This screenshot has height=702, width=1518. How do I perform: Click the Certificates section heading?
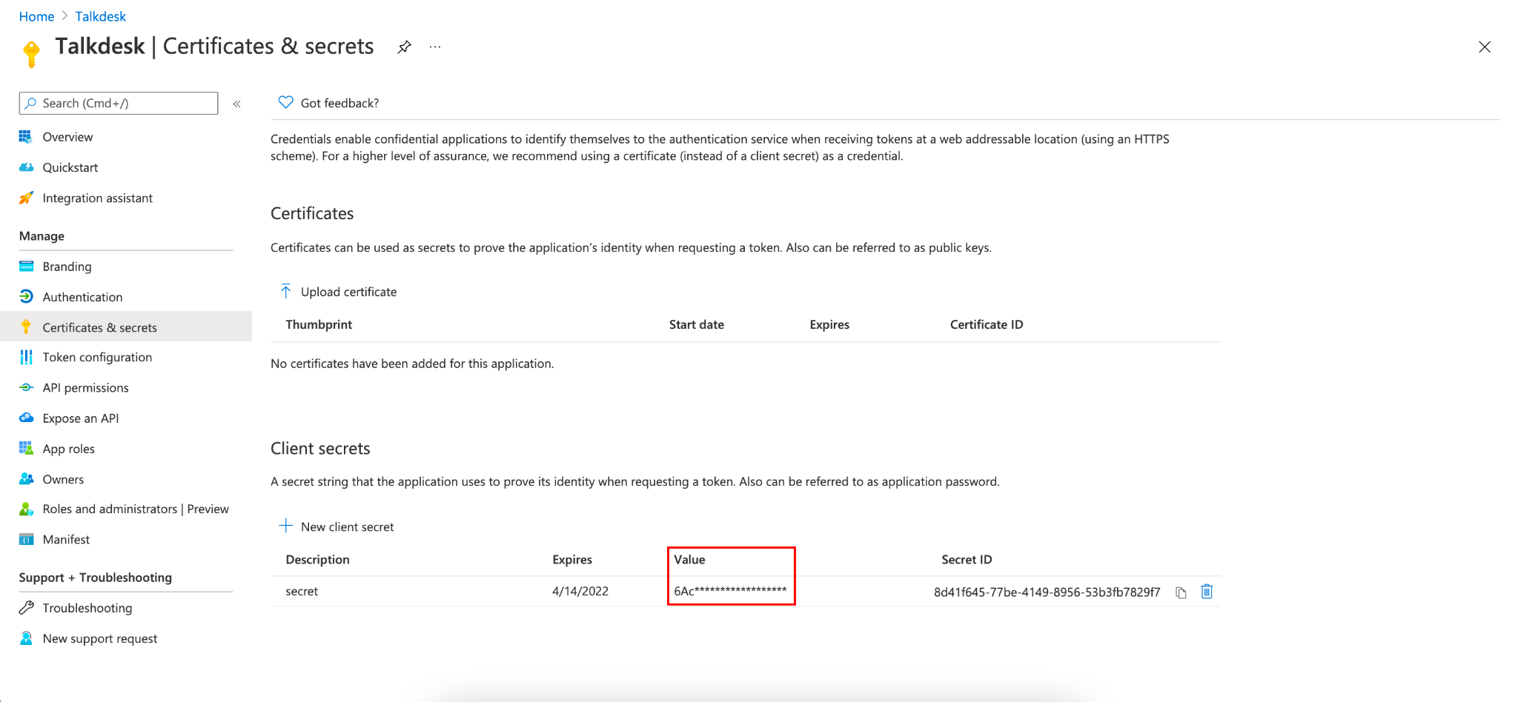[312, 213]
